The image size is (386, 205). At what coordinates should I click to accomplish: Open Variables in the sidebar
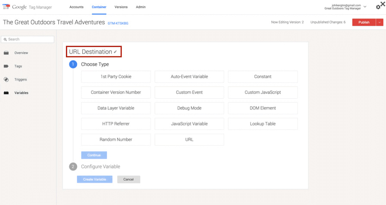point(21,93)
